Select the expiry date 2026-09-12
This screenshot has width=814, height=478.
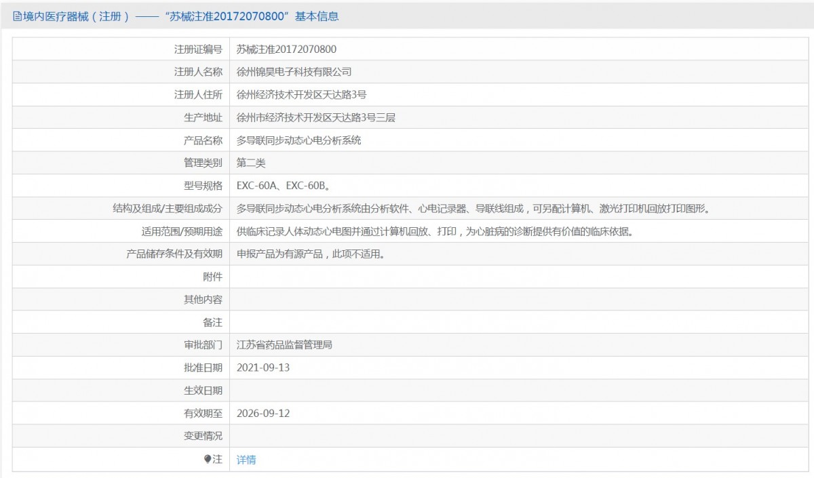tap(263, 413)
